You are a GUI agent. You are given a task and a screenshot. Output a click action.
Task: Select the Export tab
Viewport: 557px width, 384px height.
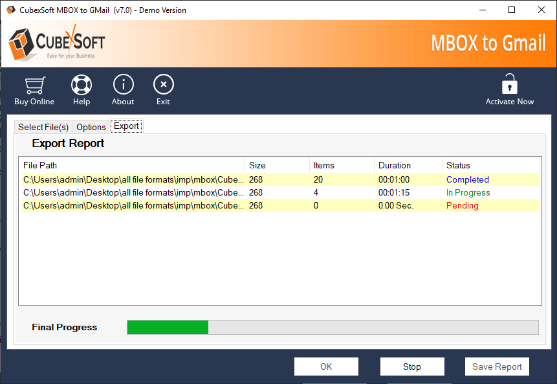(x=126, y=126)
